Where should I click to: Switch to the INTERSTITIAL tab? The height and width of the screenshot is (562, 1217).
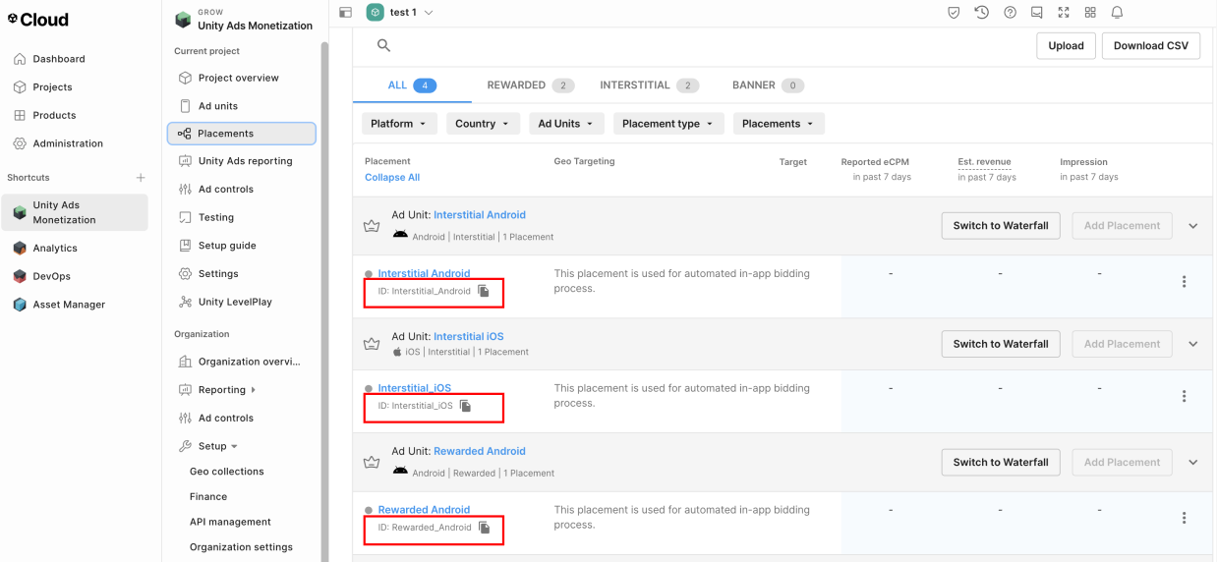pyautogui.click(x=649, y=85)
